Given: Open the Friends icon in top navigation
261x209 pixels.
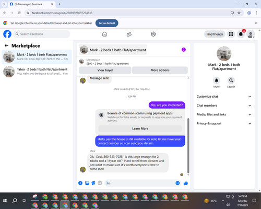Looking at the screenshot, I should point(129,34).
